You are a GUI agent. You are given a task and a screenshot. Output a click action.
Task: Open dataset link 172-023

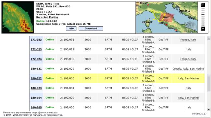click(36, 49)
